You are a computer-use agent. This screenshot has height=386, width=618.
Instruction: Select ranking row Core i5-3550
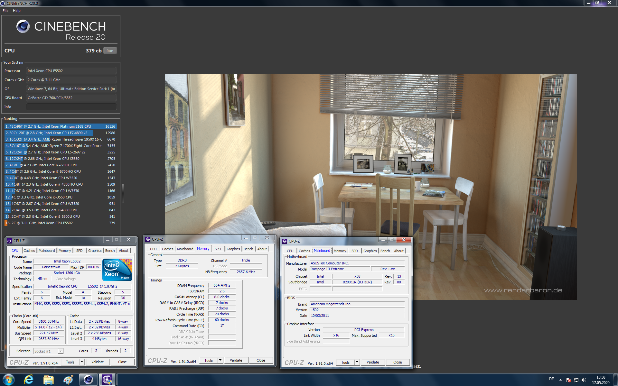tap(61, 197)
